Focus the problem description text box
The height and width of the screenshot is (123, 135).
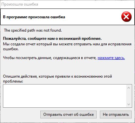coord(65,96)
